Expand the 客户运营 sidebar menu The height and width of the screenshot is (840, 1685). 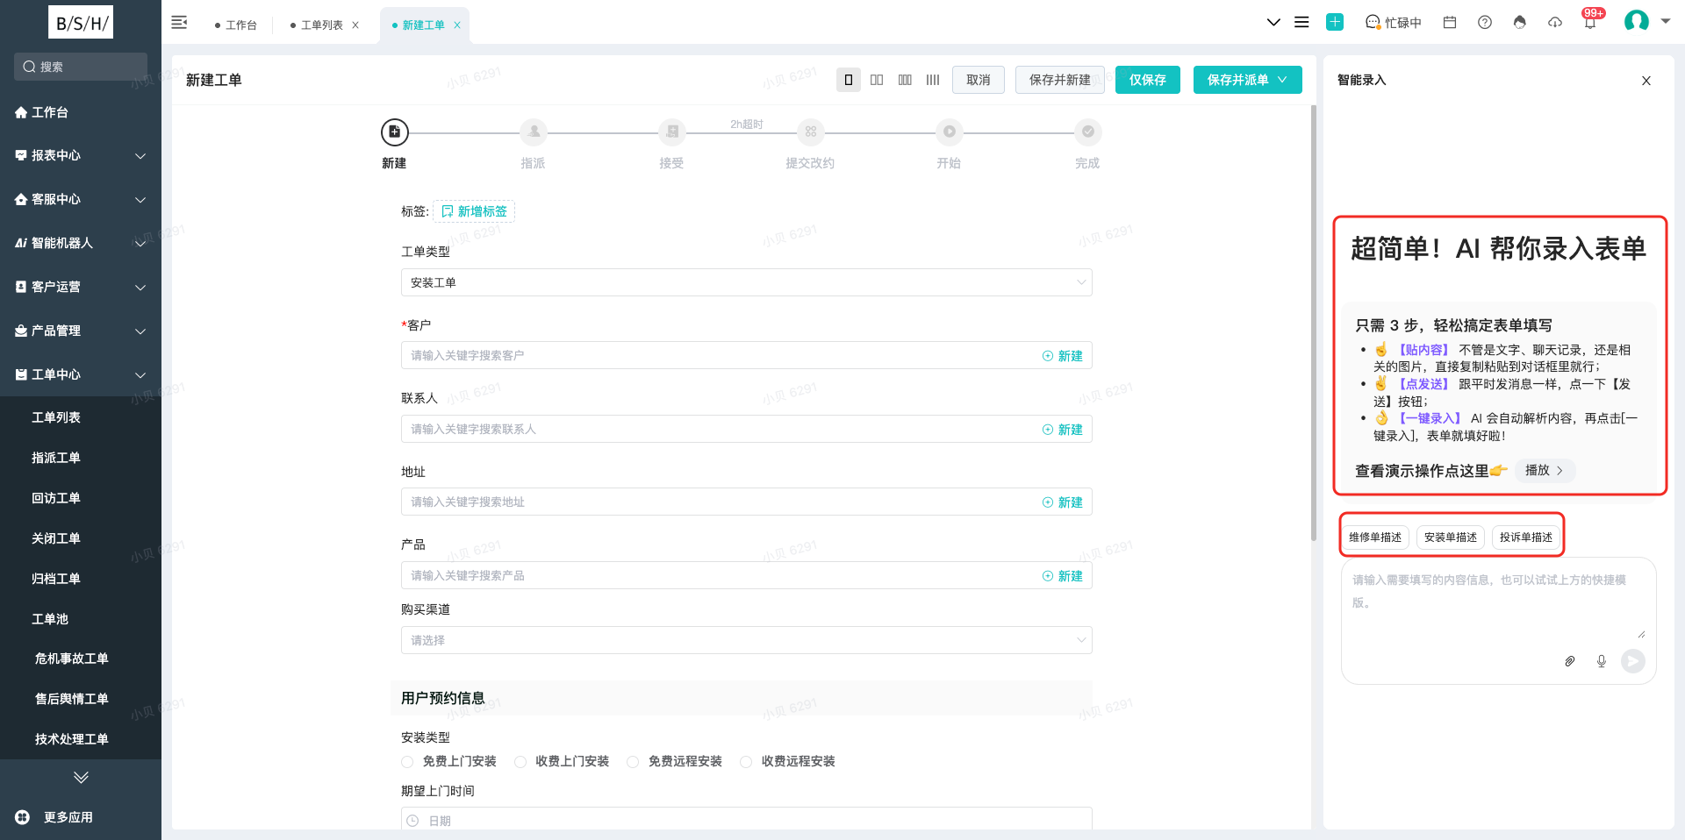click(x=81, y=287)
